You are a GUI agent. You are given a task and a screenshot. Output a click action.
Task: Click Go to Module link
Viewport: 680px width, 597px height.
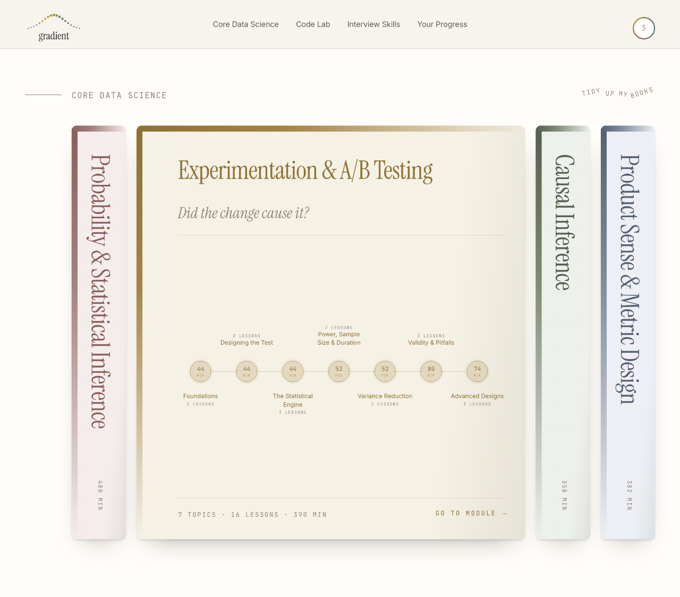[x=471, y=513]
